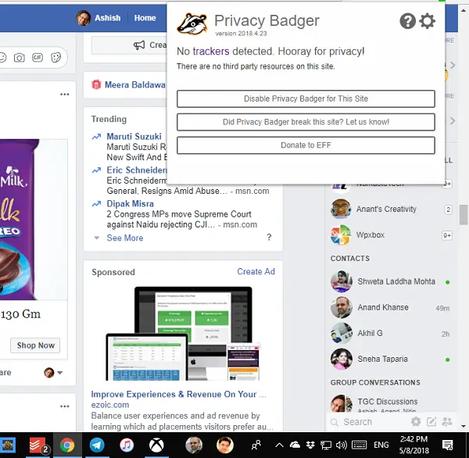Create new group from chat sidebar
The width and height of the screenshot is (469, 458).
447,422
